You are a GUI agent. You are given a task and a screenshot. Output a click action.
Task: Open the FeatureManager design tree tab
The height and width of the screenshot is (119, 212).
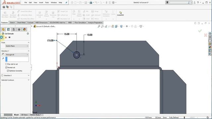click(3, 29)
